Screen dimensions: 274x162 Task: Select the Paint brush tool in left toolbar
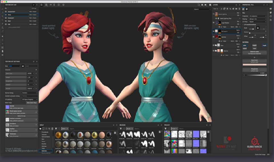[3, 9]
